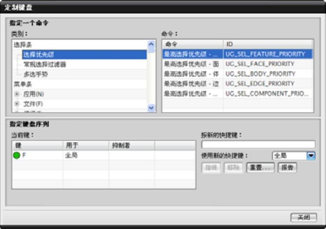Select UG_SEL_FEATURE_PRIORITY command row
The width and height of the screenshot is (326, 229).
pyautogui.click(x=238, y=54)
